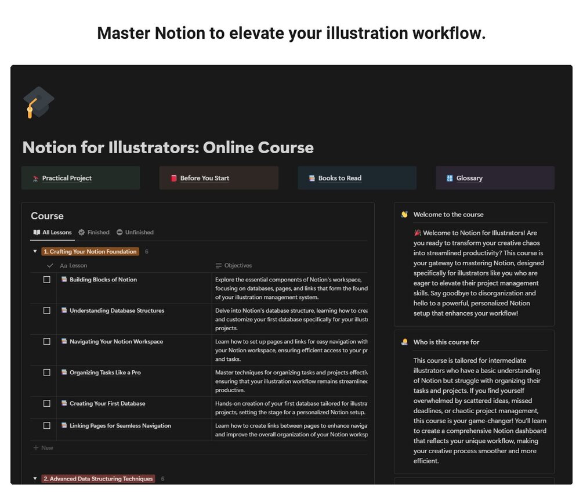The image size is (583, 495).
Task: Click the Creating Your First Database objectives text
Action: click(x=291, y=408)
